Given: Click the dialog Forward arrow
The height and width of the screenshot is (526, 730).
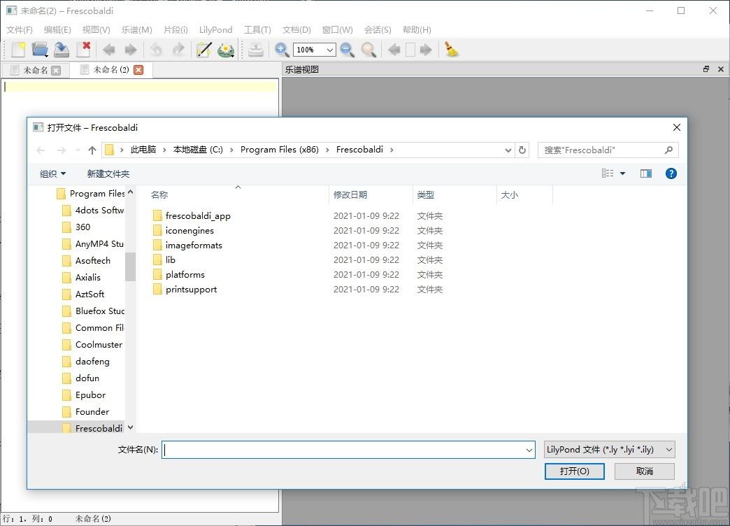Looking at the screenshot, I should pos(61,150).
